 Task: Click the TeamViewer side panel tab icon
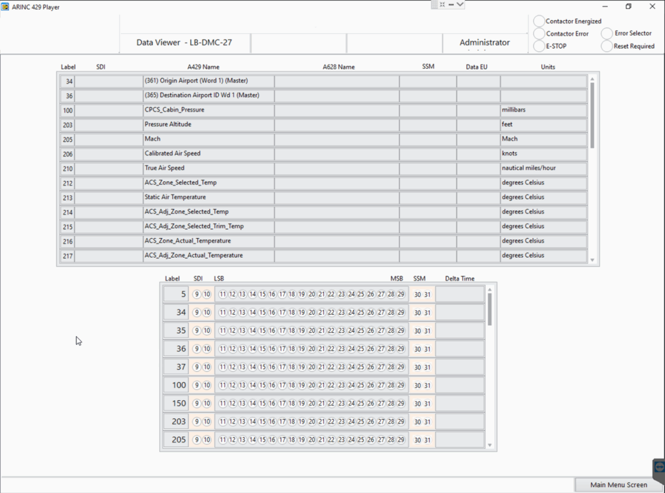pos(659,467)
